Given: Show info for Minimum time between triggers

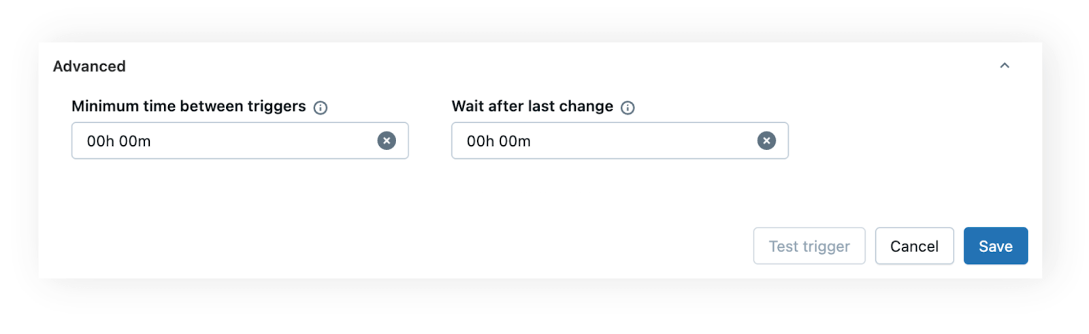Looking at the screenshot, I should pos(321,107).
